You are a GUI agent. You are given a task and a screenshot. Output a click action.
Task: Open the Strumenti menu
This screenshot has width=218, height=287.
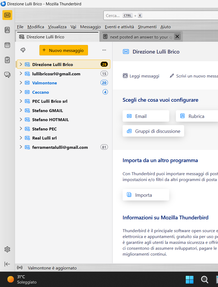(x=147, y=27)
